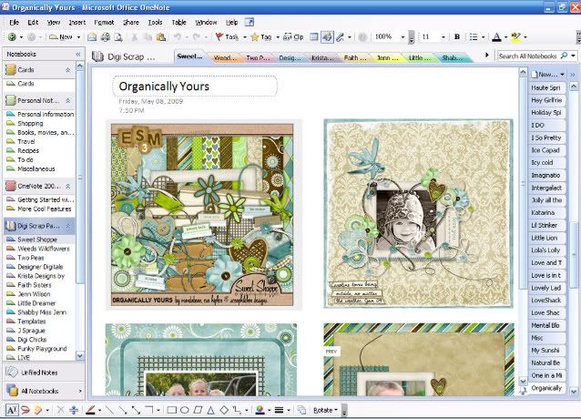Switch to the Two Peas section tab
Viewport: 581px width, 419px height.
coord(258,57)
